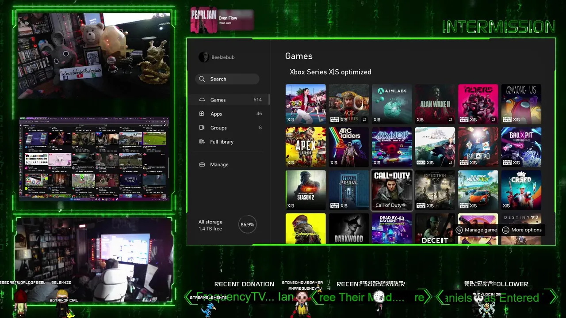Image resolution: width=566 pixels, height=318 pixels.
Task: Click the INTERMISSION title text
Action: click(x=499, y=27)
